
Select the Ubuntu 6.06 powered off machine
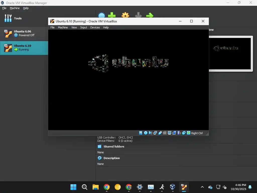[24, 33]
